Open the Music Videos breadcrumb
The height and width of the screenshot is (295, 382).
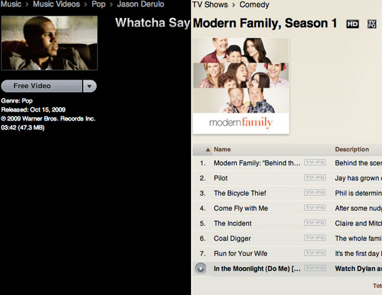[x=56, y=4]
